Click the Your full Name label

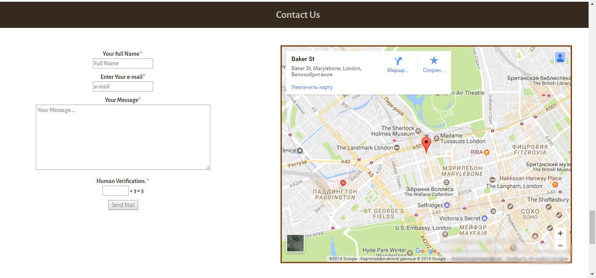(121, 54)
